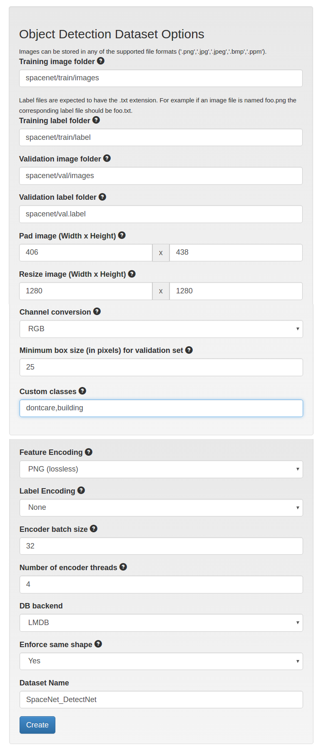
Task: Show help for Pad image option
Action: [122, 235]
